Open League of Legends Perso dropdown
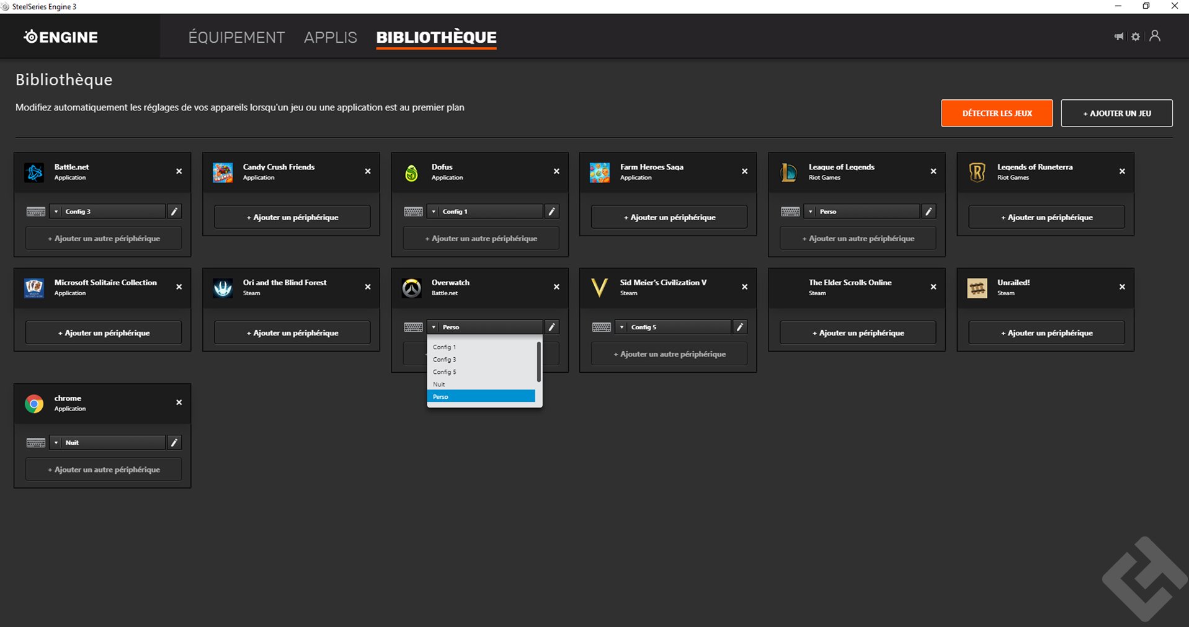 tap(862, 211)
